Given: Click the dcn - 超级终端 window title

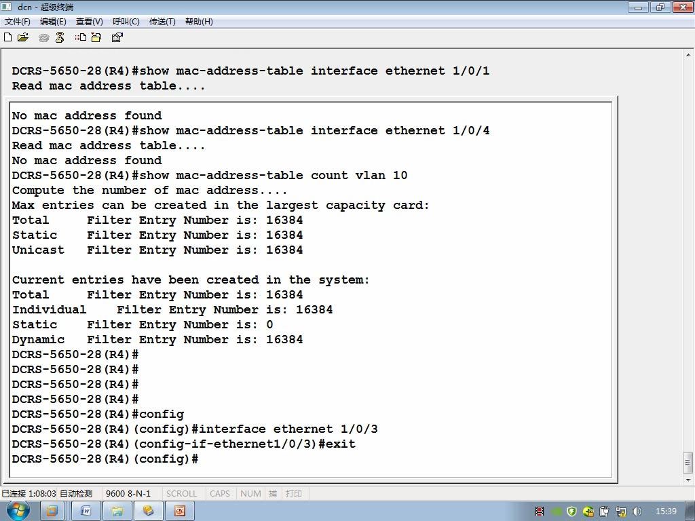Looking at the screenshot, I should 45,7.
